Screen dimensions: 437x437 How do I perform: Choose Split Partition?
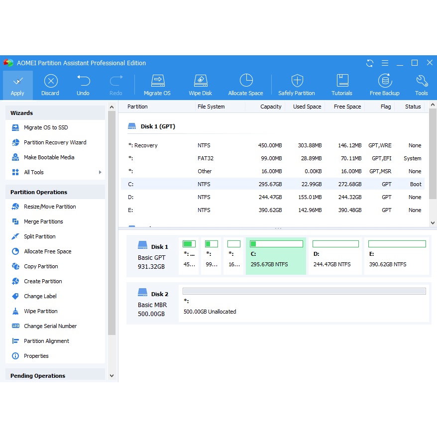tap(55, 236)
